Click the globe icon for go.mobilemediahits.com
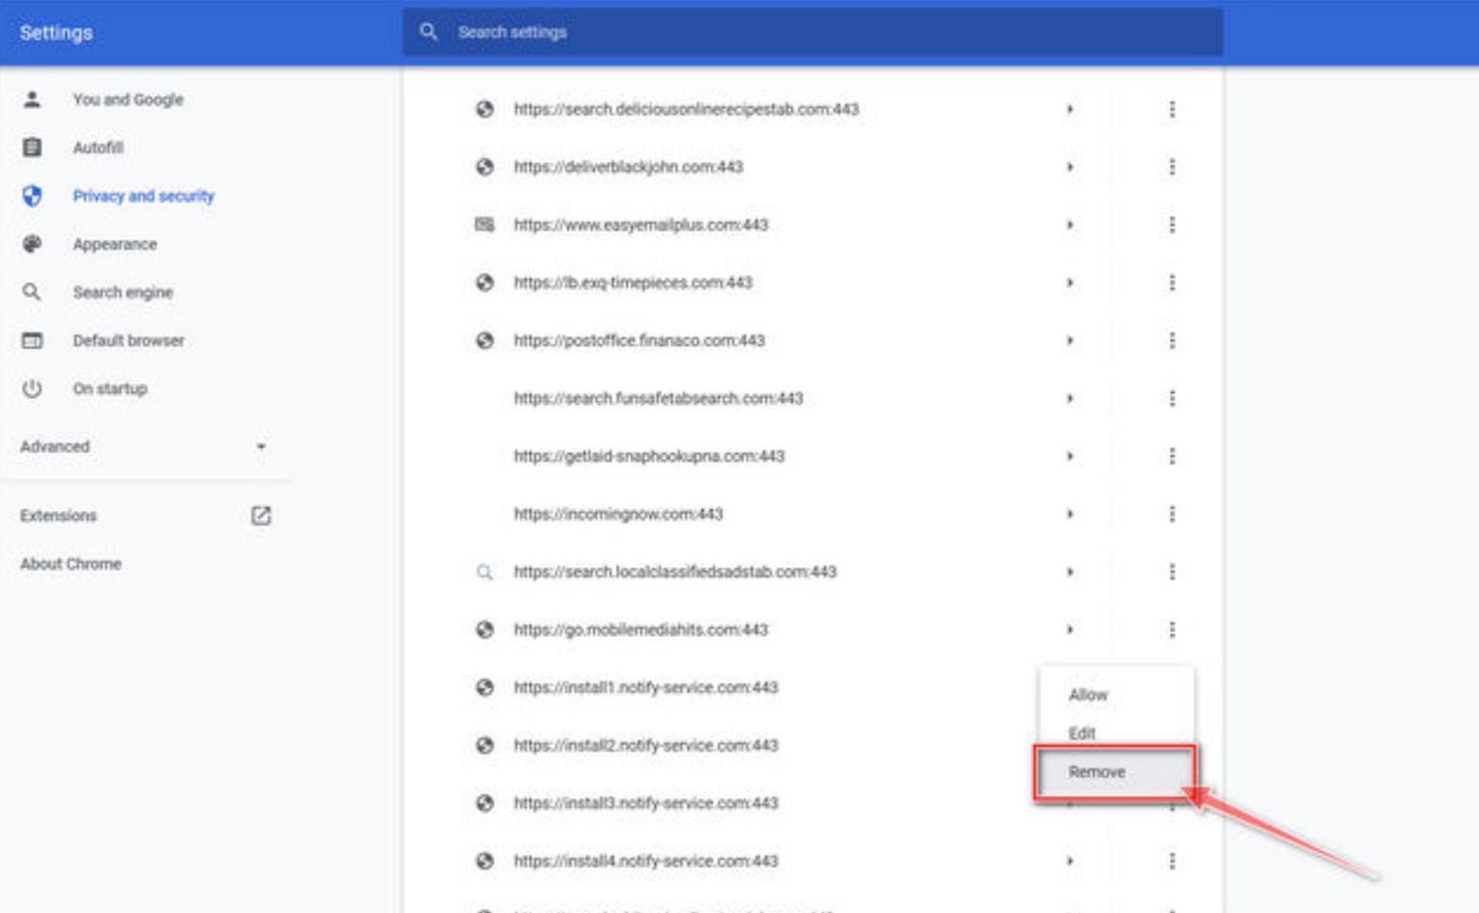 click(x=485, y=629)
